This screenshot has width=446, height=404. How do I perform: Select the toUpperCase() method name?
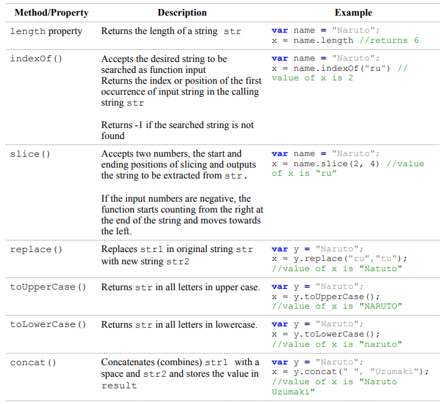(48, 287)
